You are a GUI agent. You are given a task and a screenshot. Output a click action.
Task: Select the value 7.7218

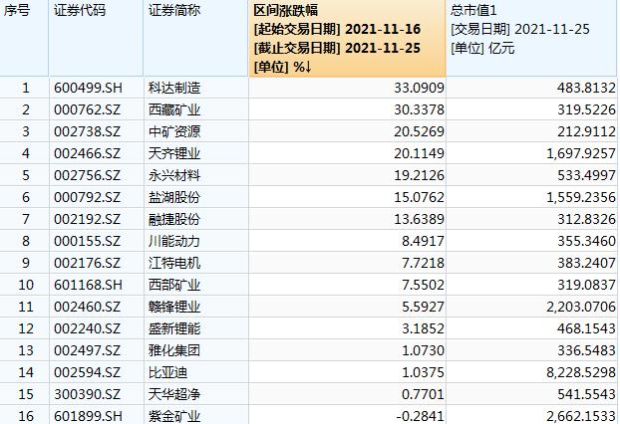[x=423, y=263]
